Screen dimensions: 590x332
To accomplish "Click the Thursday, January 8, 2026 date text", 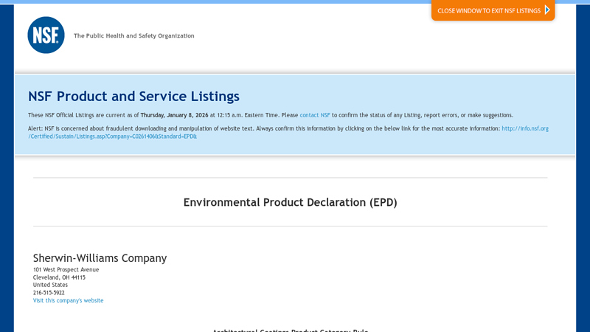I will pyautogui.click(x=174, y=115).
